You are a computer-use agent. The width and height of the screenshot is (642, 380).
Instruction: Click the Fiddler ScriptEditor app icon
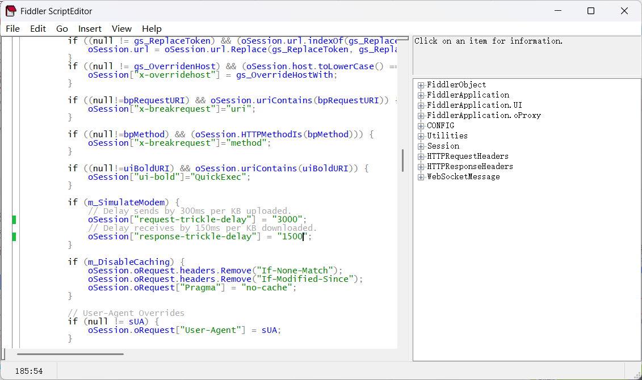[11, 11]
